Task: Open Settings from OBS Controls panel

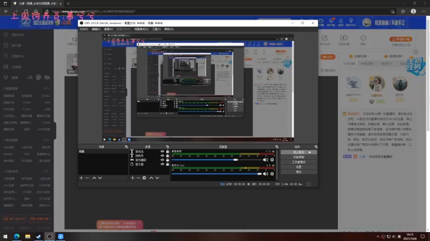Action: [299, 167]
